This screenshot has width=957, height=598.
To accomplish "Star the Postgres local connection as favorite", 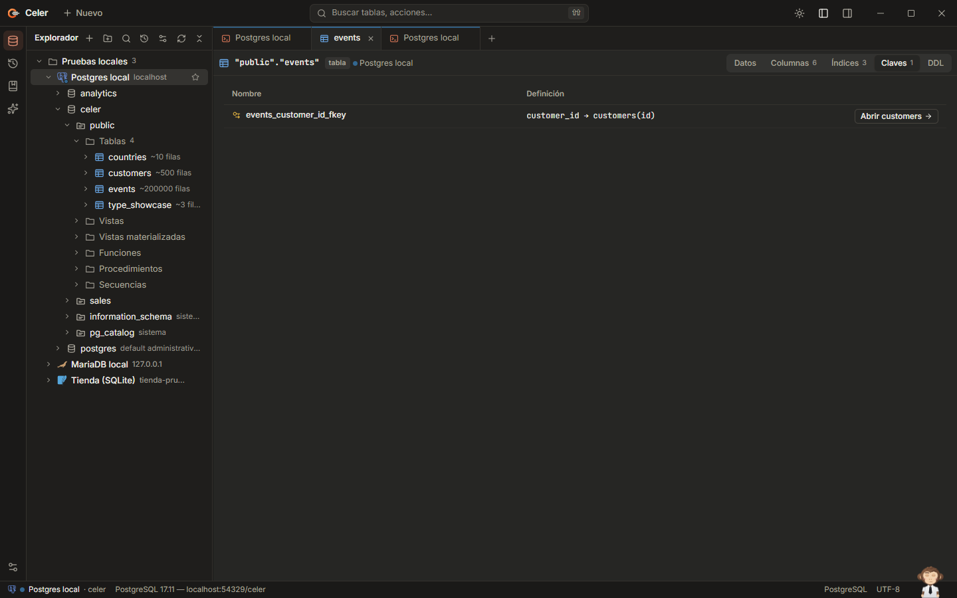I will tap(195, 77).
